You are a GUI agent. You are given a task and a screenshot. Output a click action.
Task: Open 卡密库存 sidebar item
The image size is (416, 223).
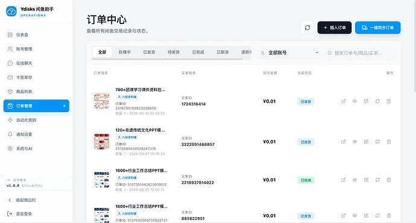[x=36, y=77]
